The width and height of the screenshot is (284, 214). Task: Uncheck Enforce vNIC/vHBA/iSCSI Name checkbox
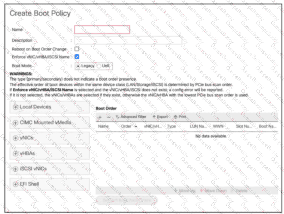pyautogui.click(x=77, y=57)
